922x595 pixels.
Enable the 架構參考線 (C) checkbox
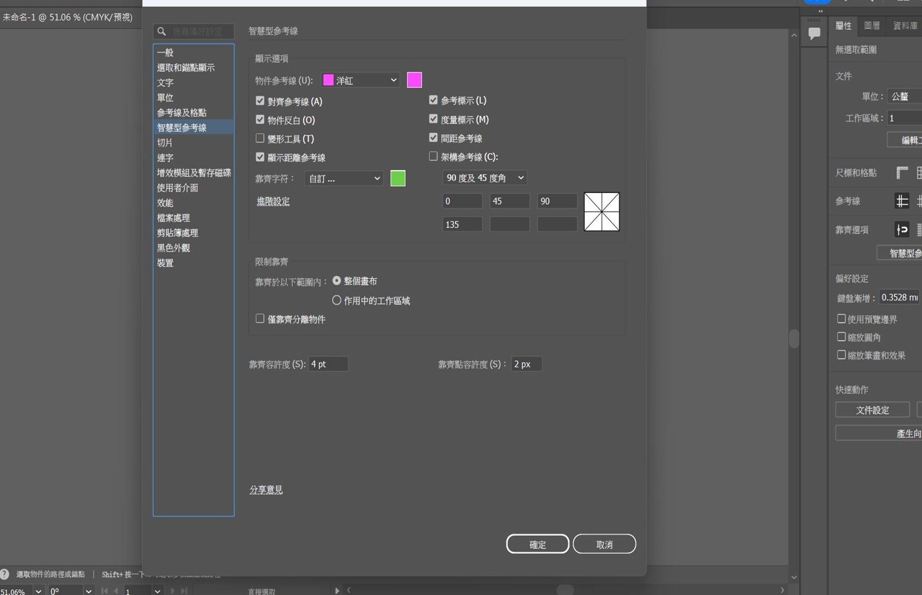[433, 156]
